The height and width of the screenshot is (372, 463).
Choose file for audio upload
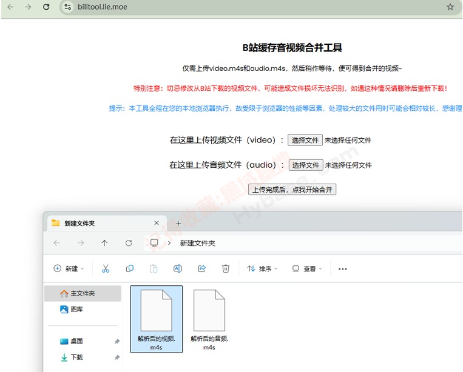[x=306, y=165]
